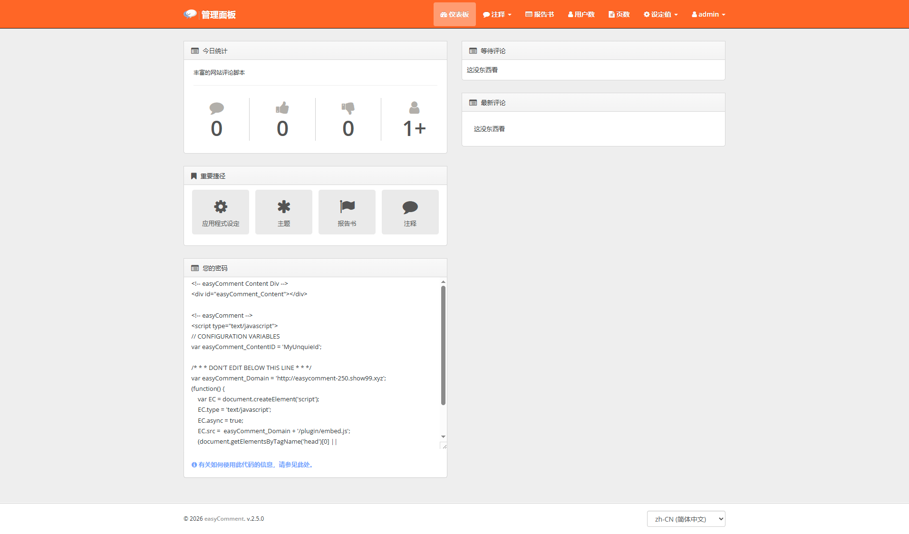
Task: Follow the code usage info link
Action: [x=253, y=465]
